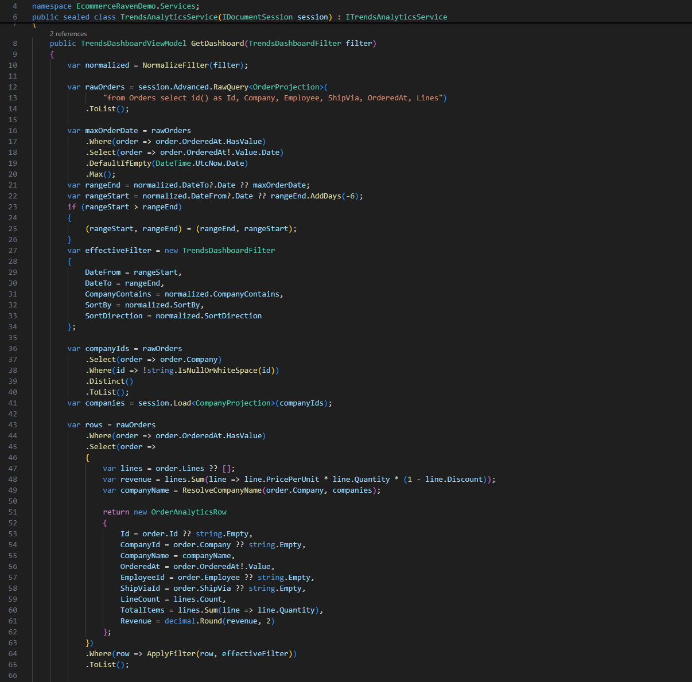Viewport: 692px width, 682px height.
Task: Click line number 23 beside the if statement
Action: (13, 207)
